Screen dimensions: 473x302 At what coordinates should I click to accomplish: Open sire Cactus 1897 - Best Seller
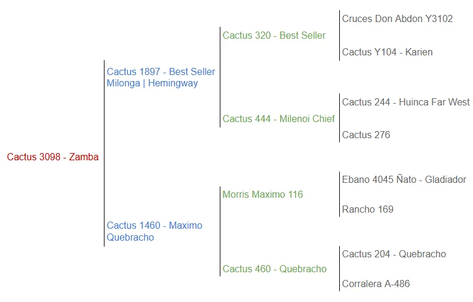(x=161, y=71)
